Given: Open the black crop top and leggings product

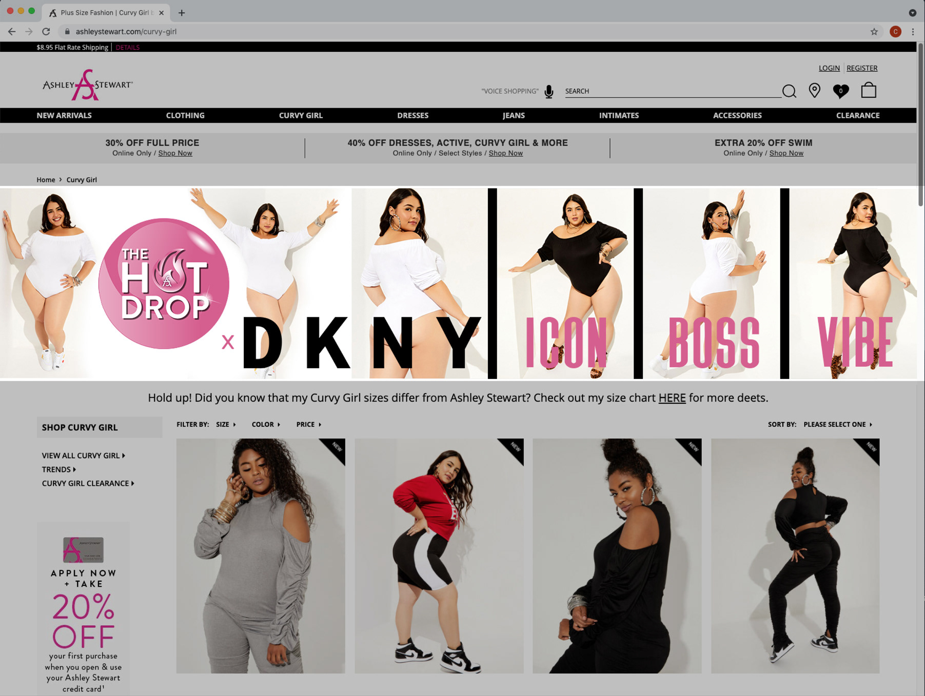Looking at the screenshot, I should [795, 555].
